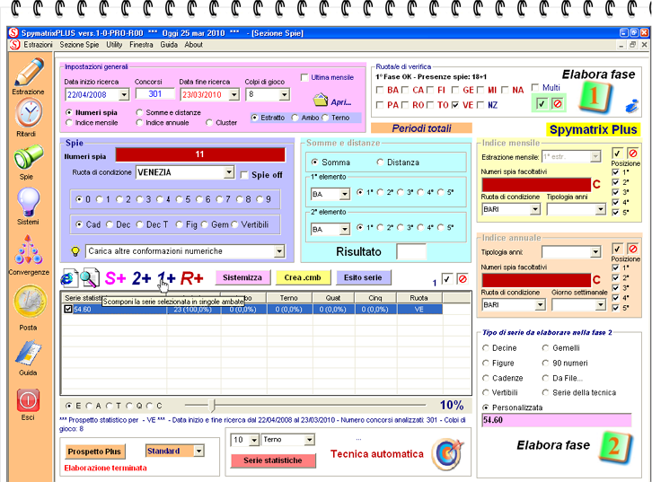Select the Cadenze series type radio
The height and width of the screenshot is (482, 652).
(485, 378)
